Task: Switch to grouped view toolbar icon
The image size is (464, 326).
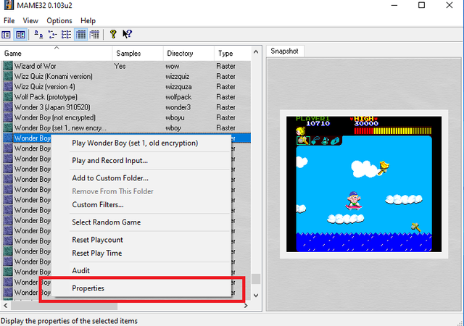Action: [x=94, y=35]
